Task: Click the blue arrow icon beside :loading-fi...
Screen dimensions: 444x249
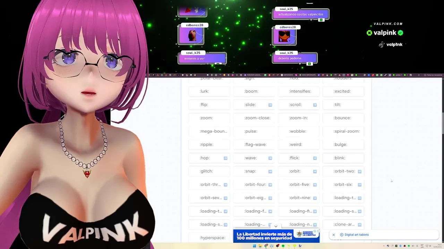Action: click(x=315, y=211)
